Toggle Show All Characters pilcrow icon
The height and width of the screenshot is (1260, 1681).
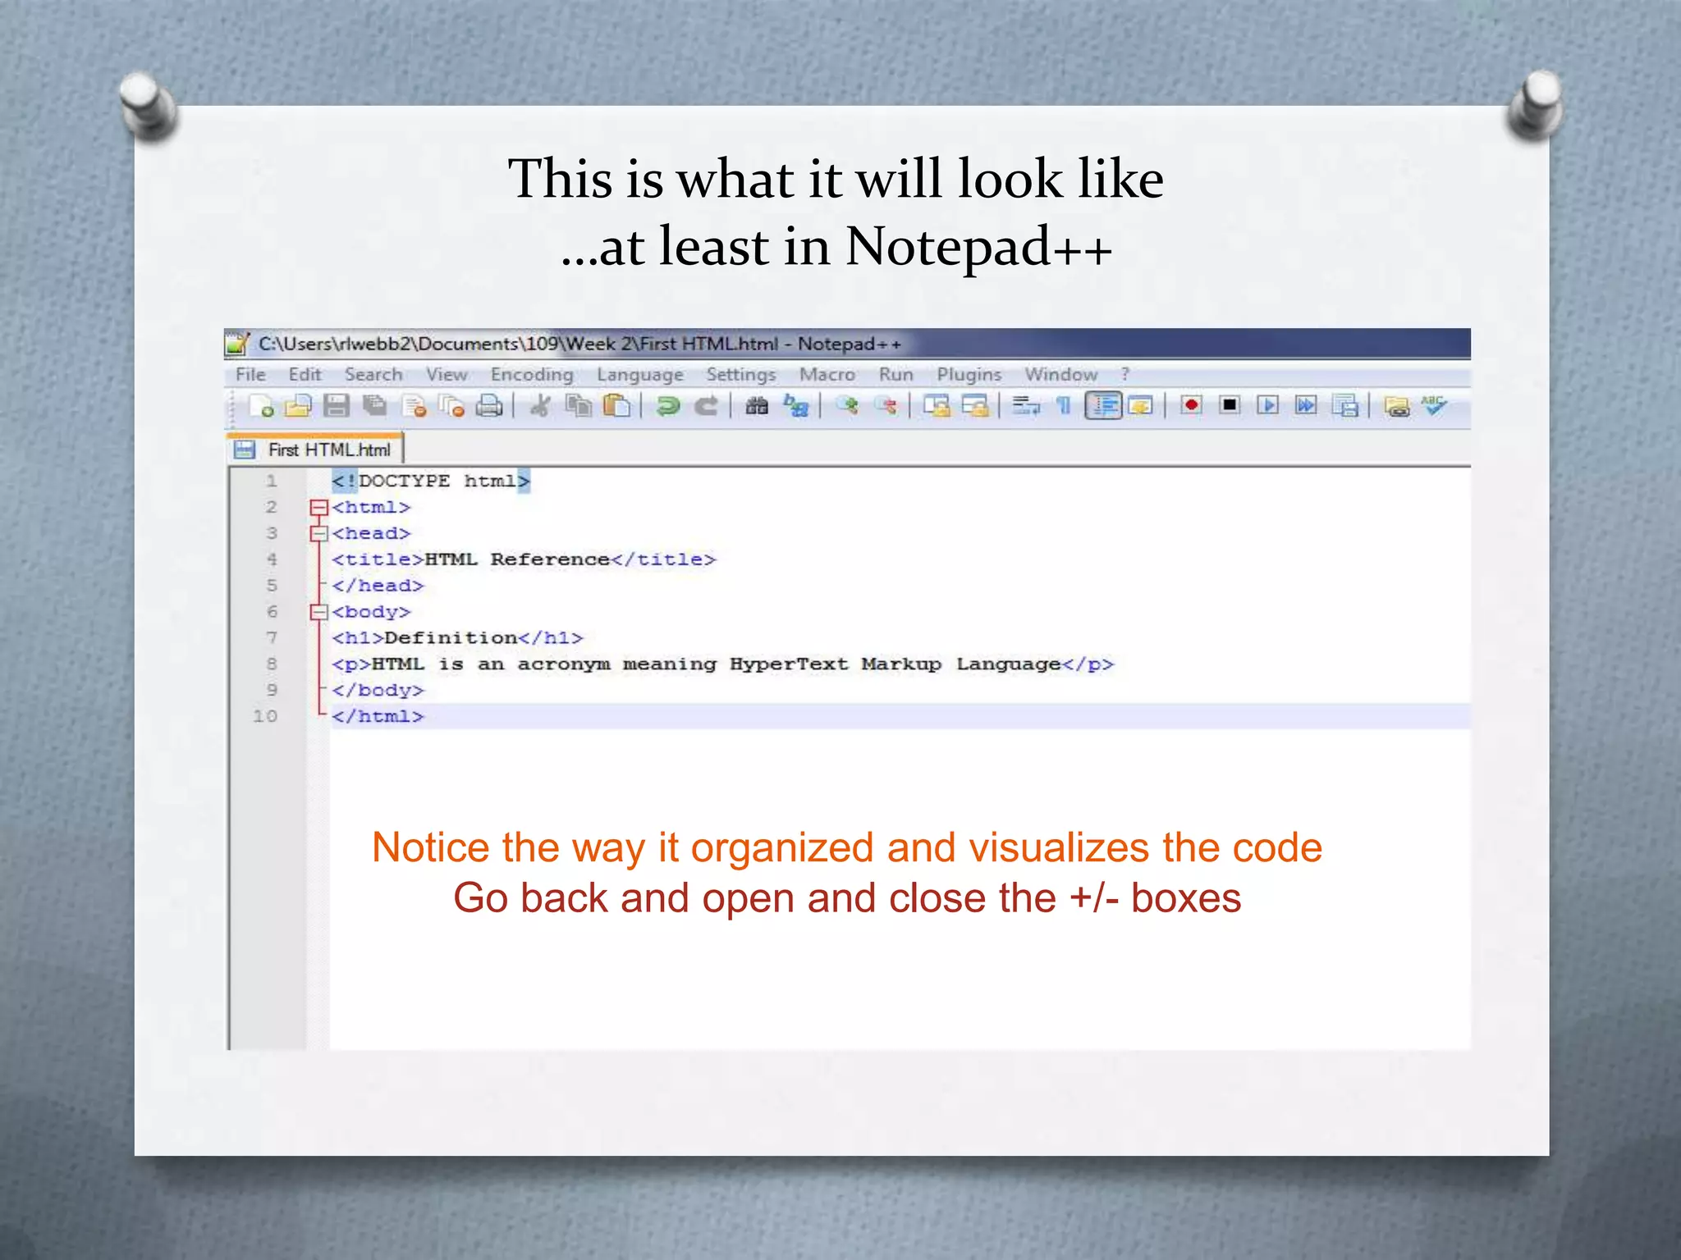pos(1064,405)
